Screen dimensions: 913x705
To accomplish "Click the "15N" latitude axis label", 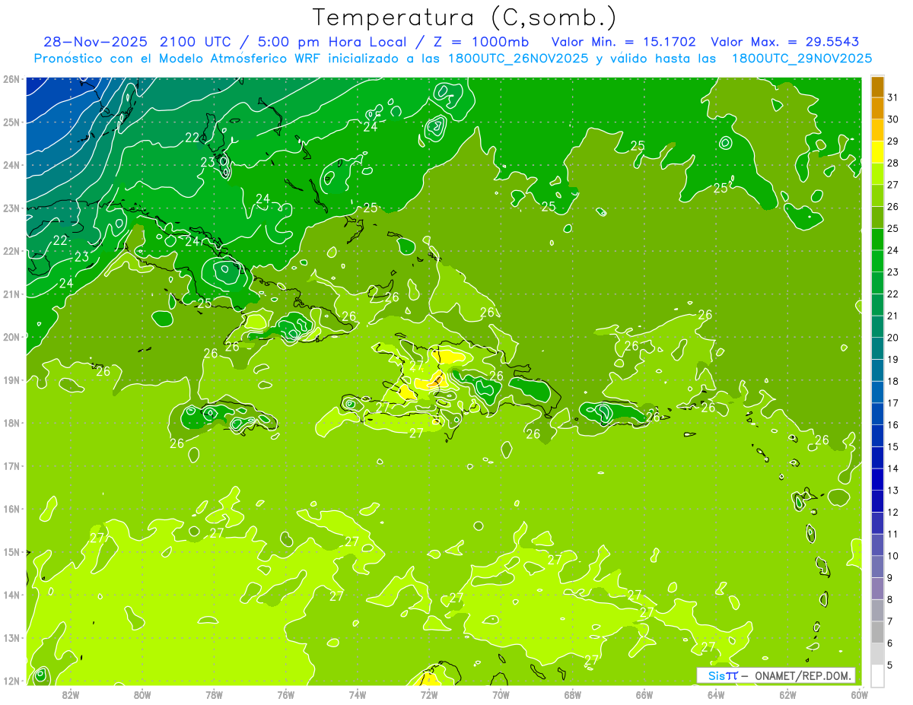I will coord(11,552).
